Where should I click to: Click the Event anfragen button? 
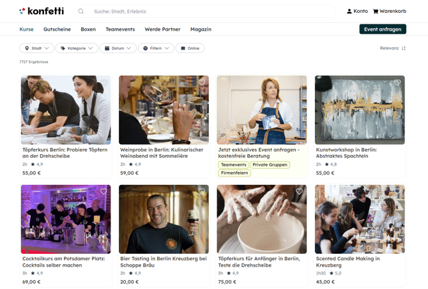383,29
